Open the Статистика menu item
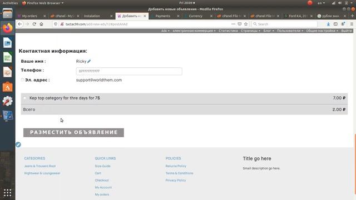 (x=228, y=31)
